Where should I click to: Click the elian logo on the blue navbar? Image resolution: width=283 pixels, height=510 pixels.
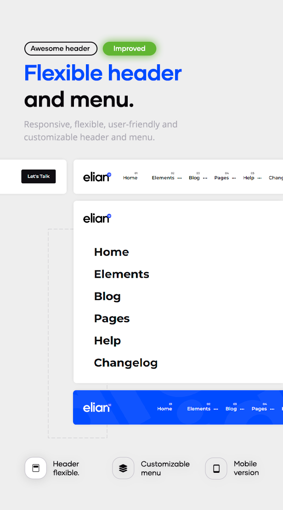[96, 407]
